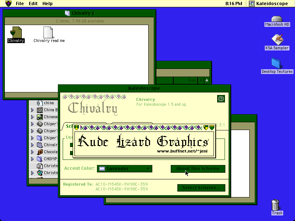Click the Kaleidoscope application menu icon
The width and height of the screenshot is (295, 221).
coord(252,3)
